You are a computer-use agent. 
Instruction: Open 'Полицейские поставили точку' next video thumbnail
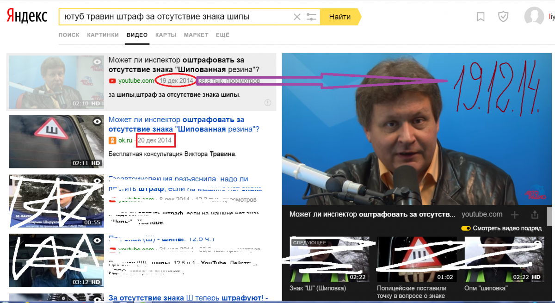[417, 260]
